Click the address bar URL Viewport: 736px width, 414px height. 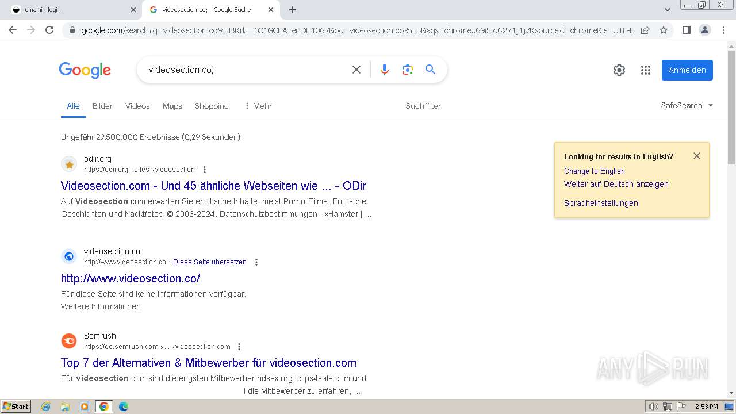click(x=358, y=30)
